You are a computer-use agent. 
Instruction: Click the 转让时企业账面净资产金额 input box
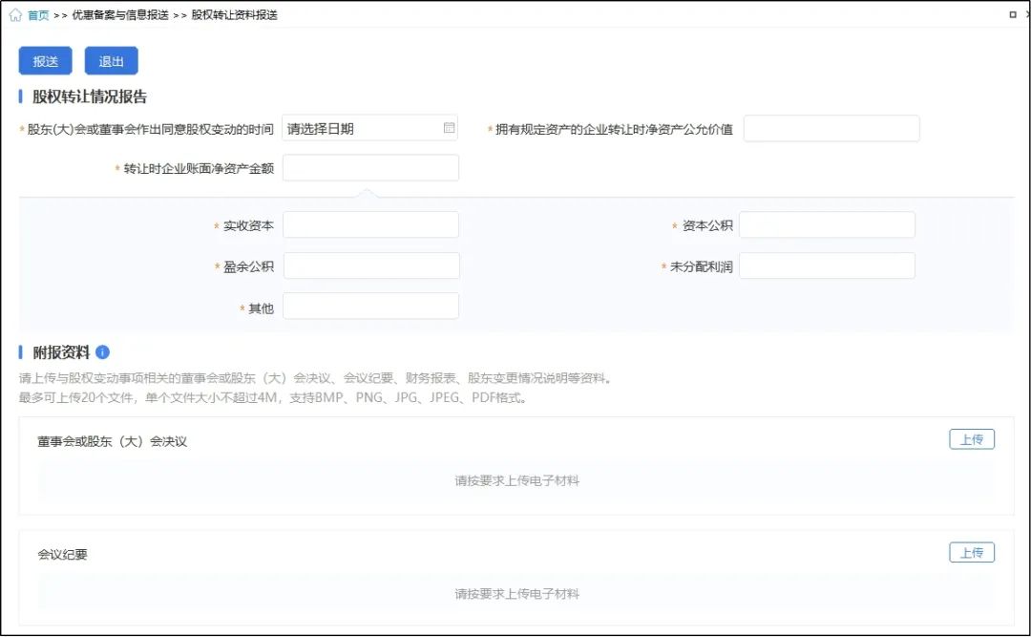(x=370, y=168)
